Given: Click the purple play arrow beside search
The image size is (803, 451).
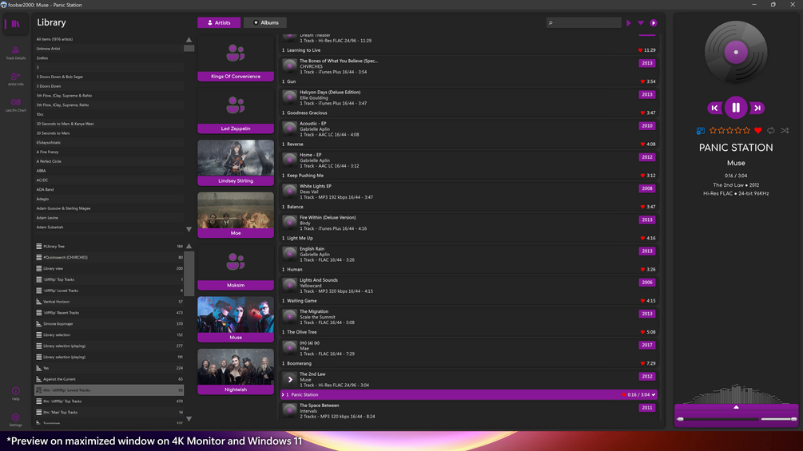Looking at the screenshot, I should click(628, 23).
